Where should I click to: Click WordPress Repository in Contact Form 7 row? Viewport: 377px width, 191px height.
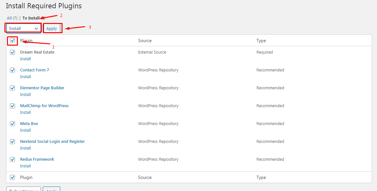pos(158,70)
